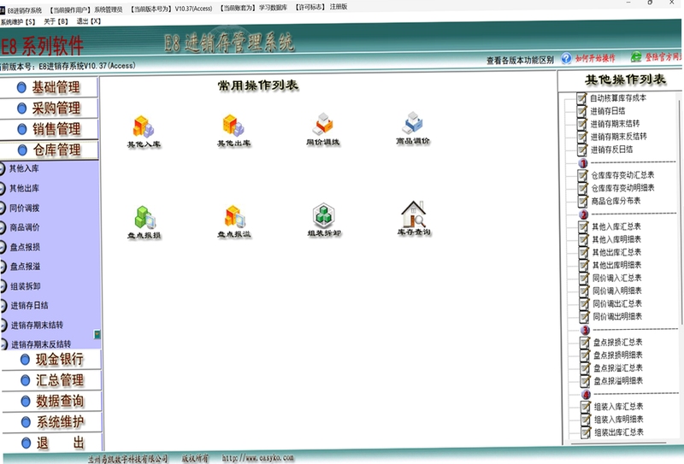Click the 其他入库汇总表 report icon
Viewport: 684px width, 464px height.
584,226
